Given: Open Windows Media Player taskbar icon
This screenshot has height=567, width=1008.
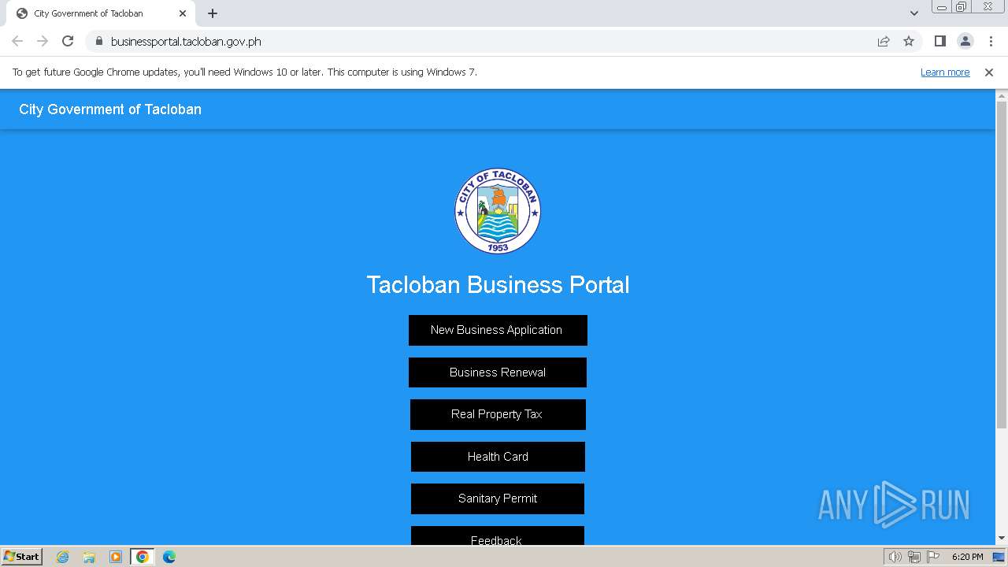Looking at the screenshot, I should coord(116,557).
